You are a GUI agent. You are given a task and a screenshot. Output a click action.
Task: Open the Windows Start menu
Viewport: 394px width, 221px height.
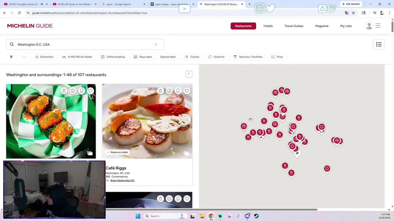tap(138, 216)
